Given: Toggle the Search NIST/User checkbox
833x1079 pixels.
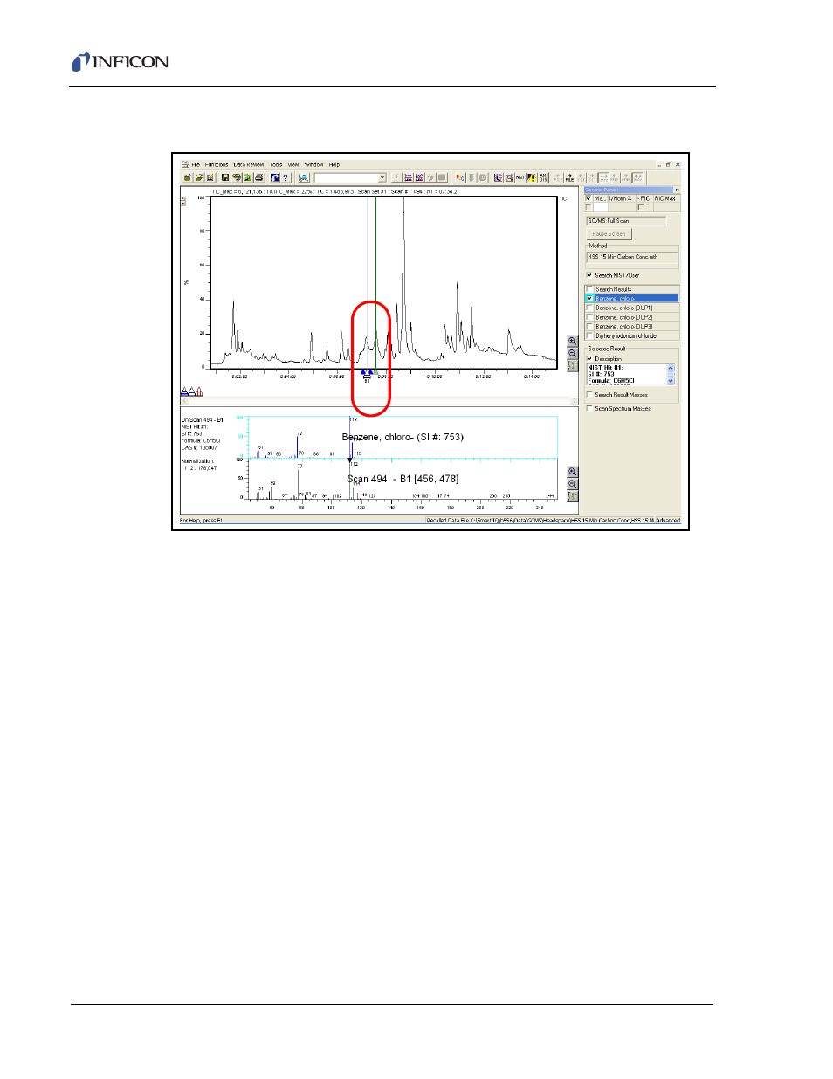Looking at the screenshot, I should click(x=589, y=275).
